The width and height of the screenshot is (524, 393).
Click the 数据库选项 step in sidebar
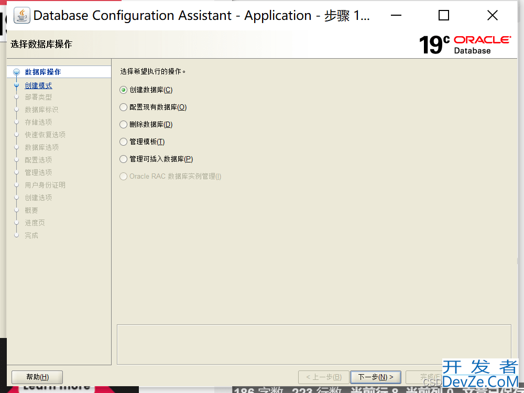tap(41, 147)
